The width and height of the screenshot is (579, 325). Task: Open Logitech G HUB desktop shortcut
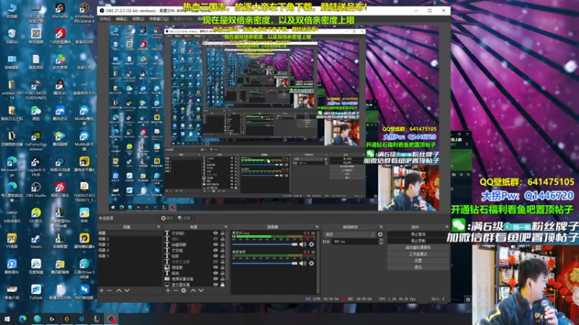tap(35, 167)
